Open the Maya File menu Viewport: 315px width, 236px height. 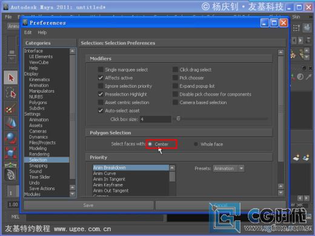pos(8,17)
